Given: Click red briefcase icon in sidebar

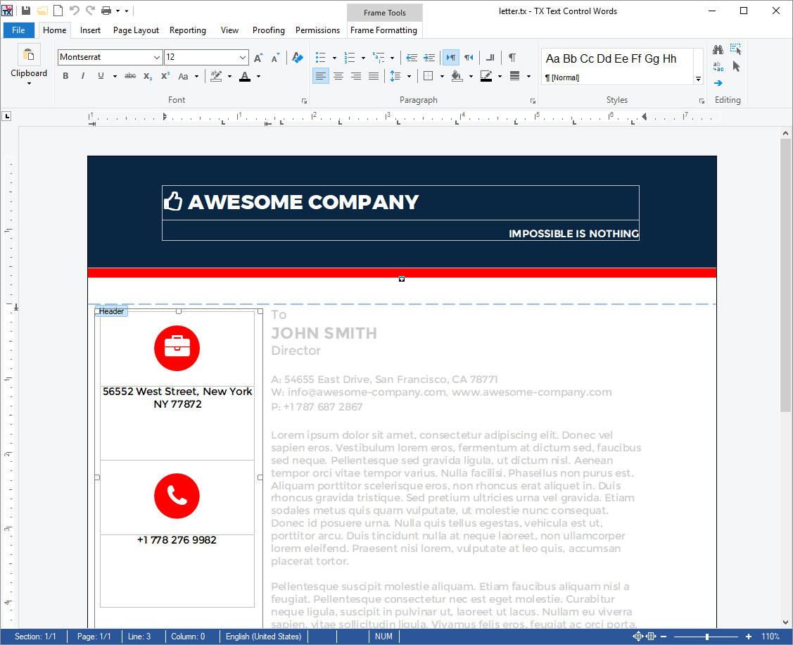Looking at the screenshot, I should coord(177,349).
